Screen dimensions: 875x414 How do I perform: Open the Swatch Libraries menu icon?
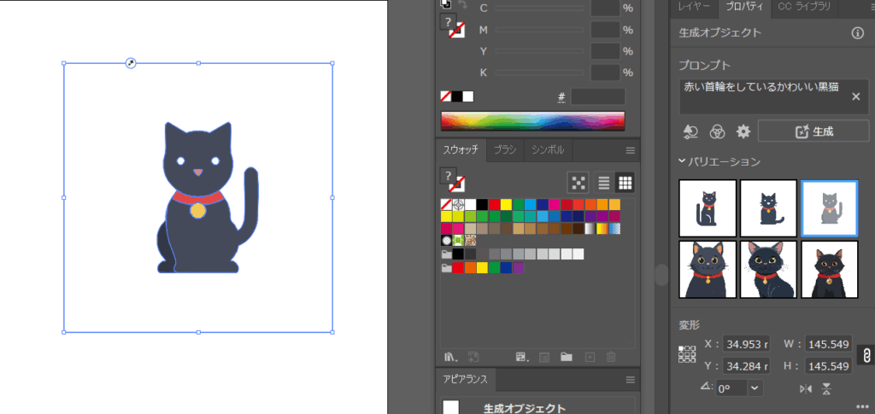(449, 357)
